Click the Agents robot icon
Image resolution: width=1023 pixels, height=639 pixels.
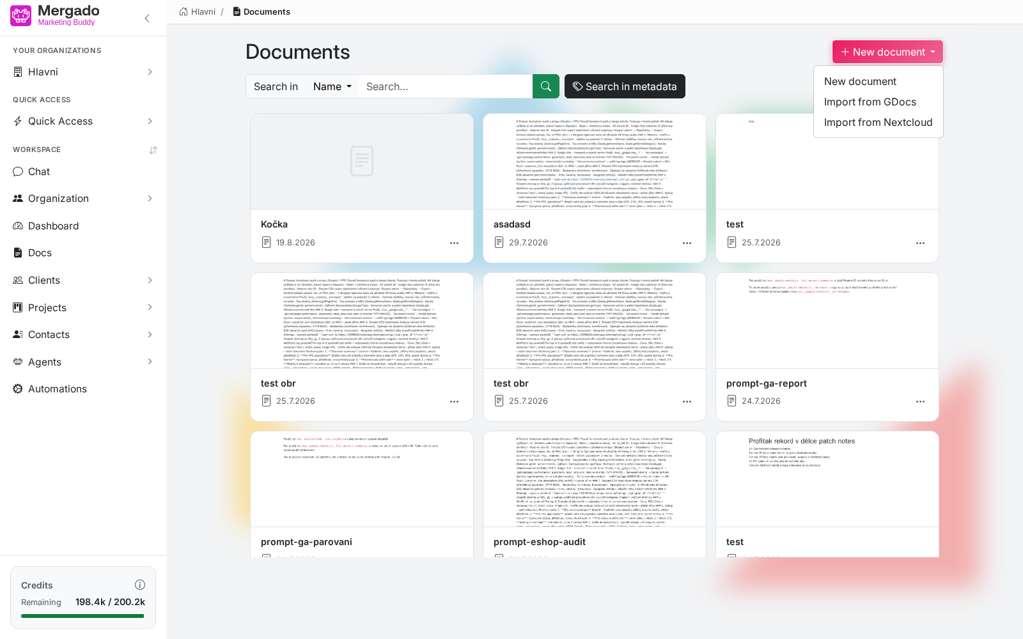(18, 362)
